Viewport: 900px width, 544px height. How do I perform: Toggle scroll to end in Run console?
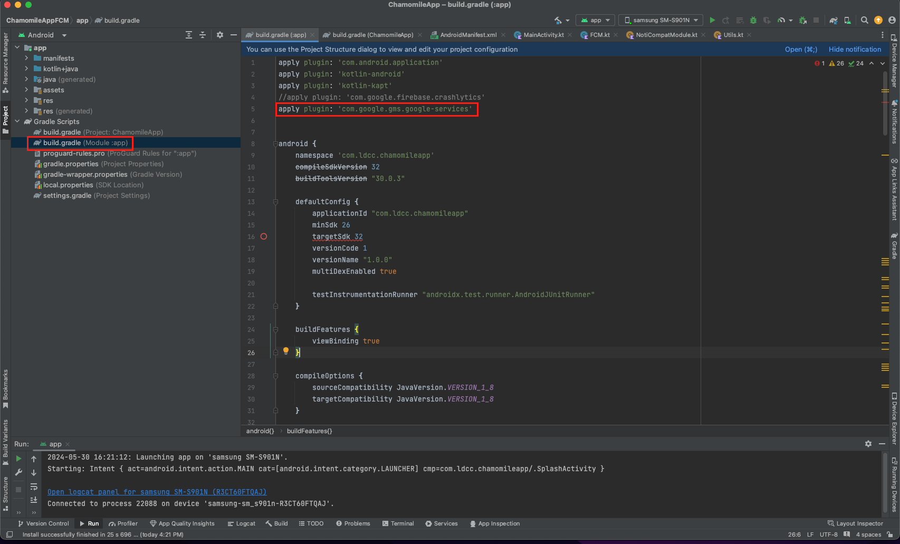pyautogui.click(x=34, y=500)
